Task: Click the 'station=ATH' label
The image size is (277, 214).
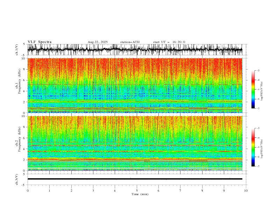Action: [x=130, y=42]
